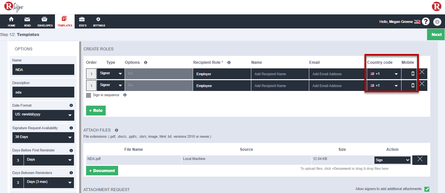Screen dimensions: 445x193
Task: Open country code dropdown for Employer
Action: pyautogui.click(x=384, y=74)
